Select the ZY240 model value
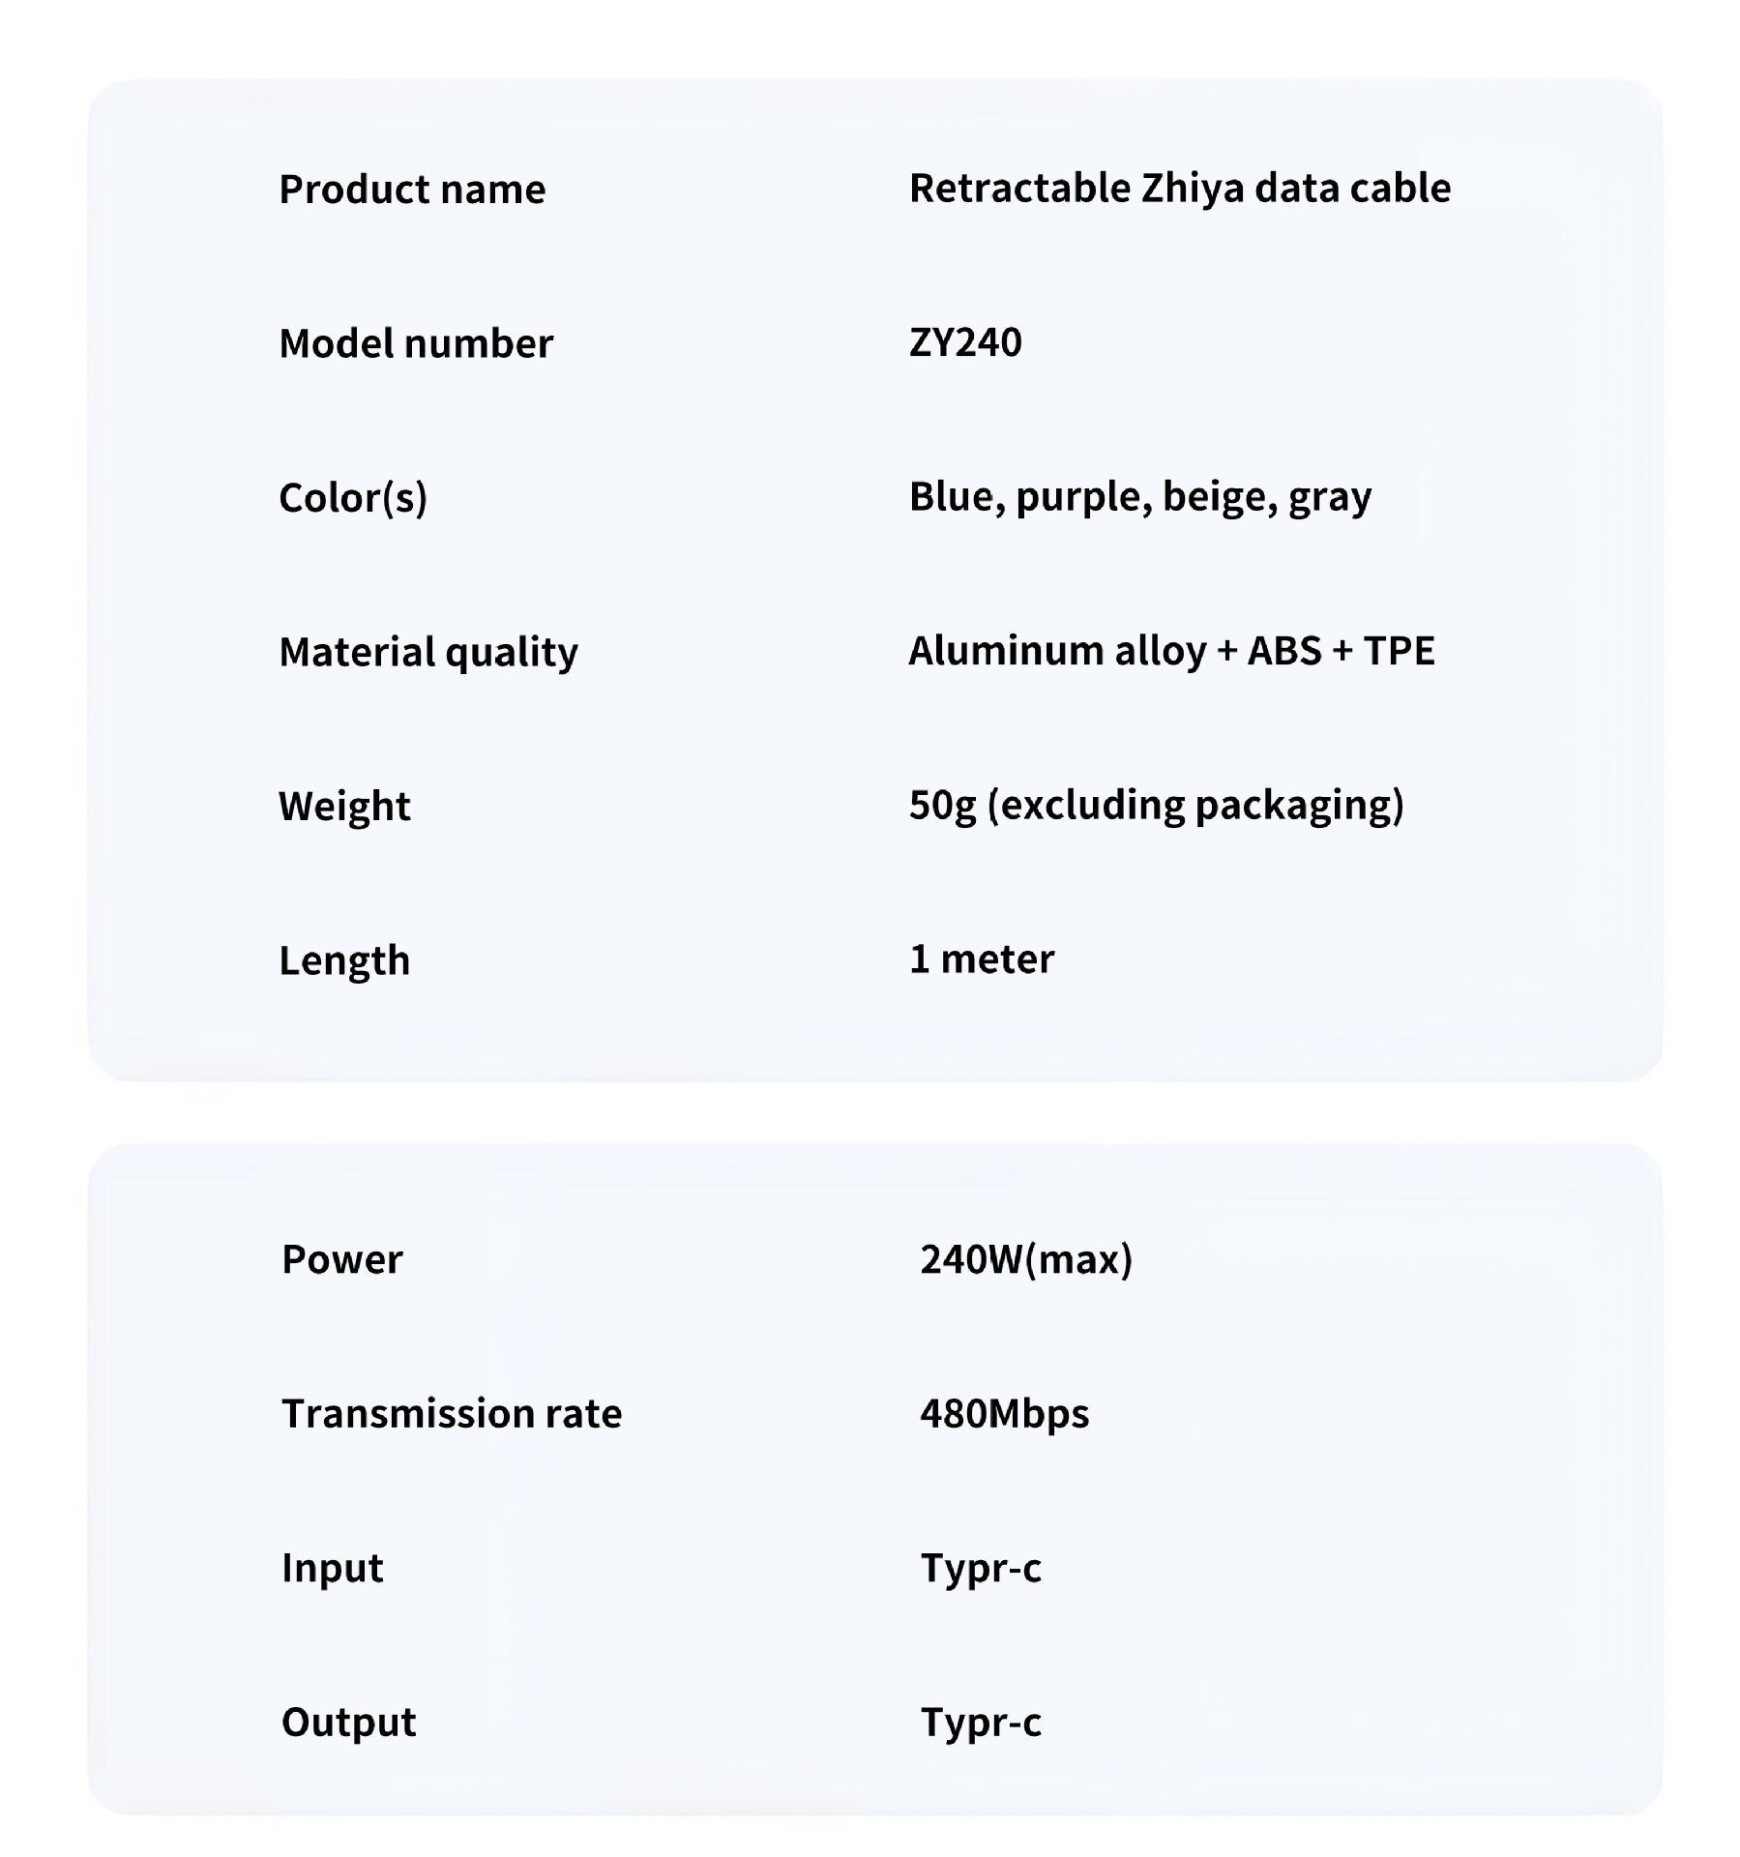Viewport: 1740px width, 1857px height. [x=965, y=342]
